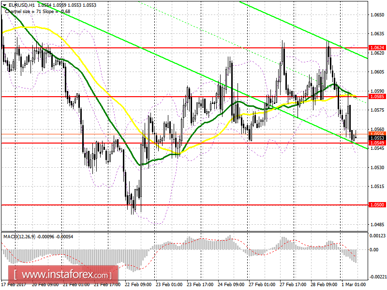This screenshot has width=387, height=290.
Task: Select the horizontal red line at 1.0624
Action: point(184,47)
